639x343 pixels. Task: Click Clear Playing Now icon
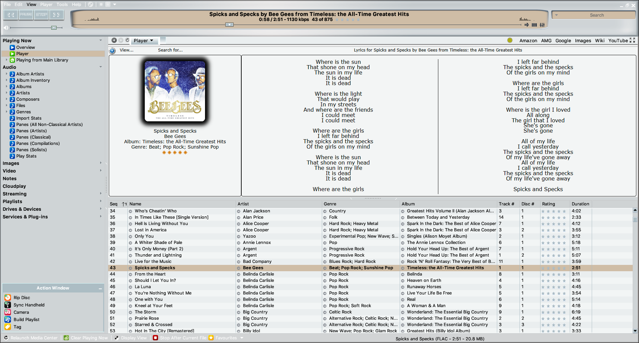coord(66,338)
